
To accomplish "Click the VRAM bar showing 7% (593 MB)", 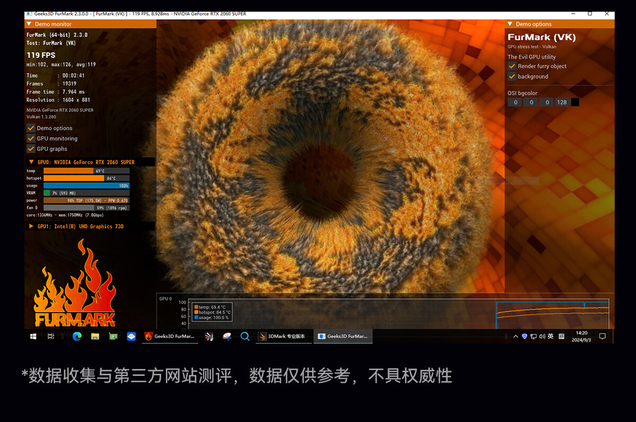I will pos(86,193).
